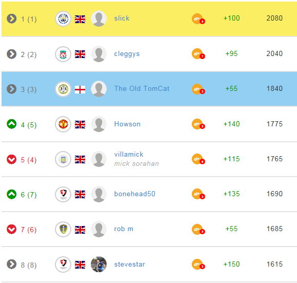Expand the green up arrow at rank 4

12,124
